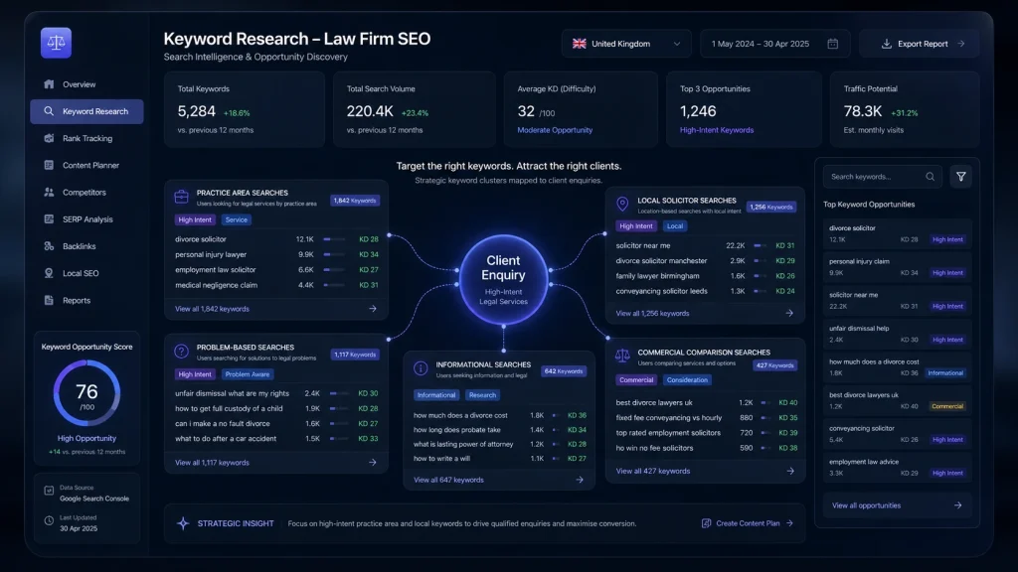Click the 'personal injury lawyer' keyword row

(x=276, y=254)
